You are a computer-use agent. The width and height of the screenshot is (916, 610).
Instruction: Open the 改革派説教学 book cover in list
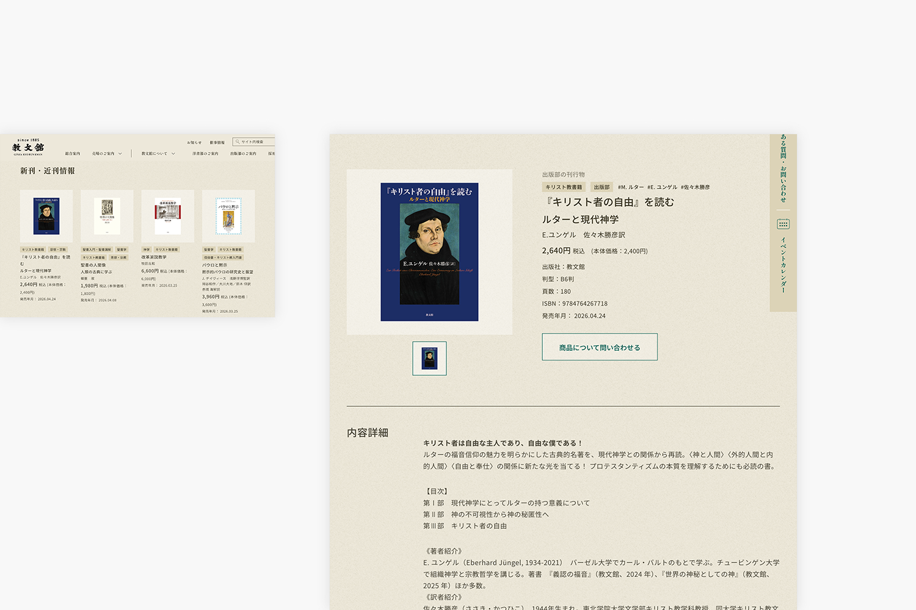pyautogui.click(x=168, y=217)
